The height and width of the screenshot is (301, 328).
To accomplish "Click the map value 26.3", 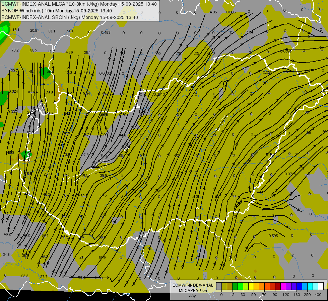I will (x=70, y=32).
